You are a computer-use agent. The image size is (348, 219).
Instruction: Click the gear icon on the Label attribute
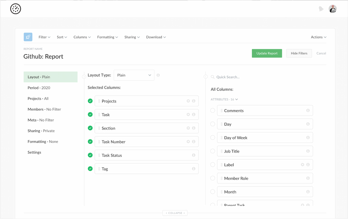click(302, 165)
